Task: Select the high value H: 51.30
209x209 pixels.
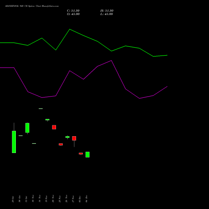Action: pyautogui.click(x=107, y=11)
